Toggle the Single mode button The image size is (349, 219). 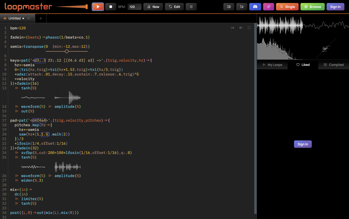pyautogui.click(x=287, y=7)
